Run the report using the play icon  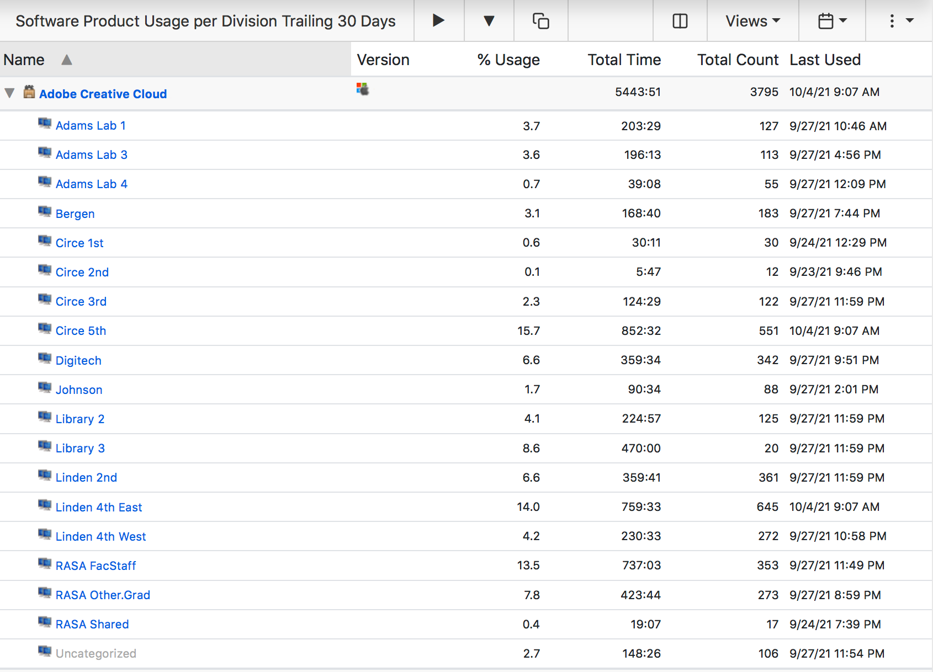pyautogui.click(x=438, y=20)
